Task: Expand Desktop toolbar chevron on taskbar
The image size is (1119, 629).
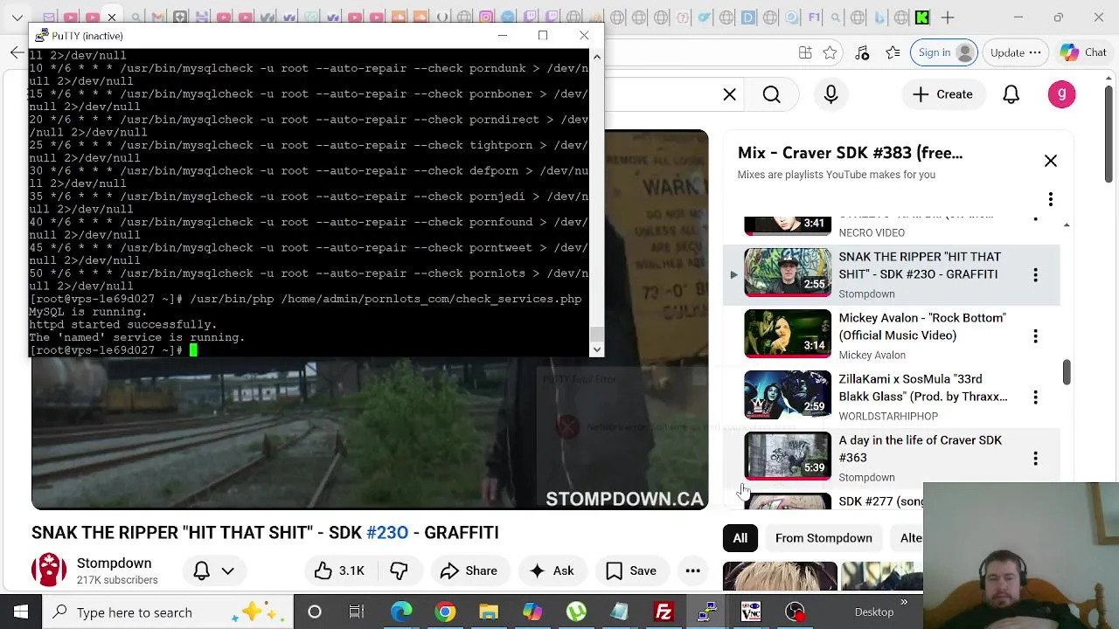Action: click(904, 603)
